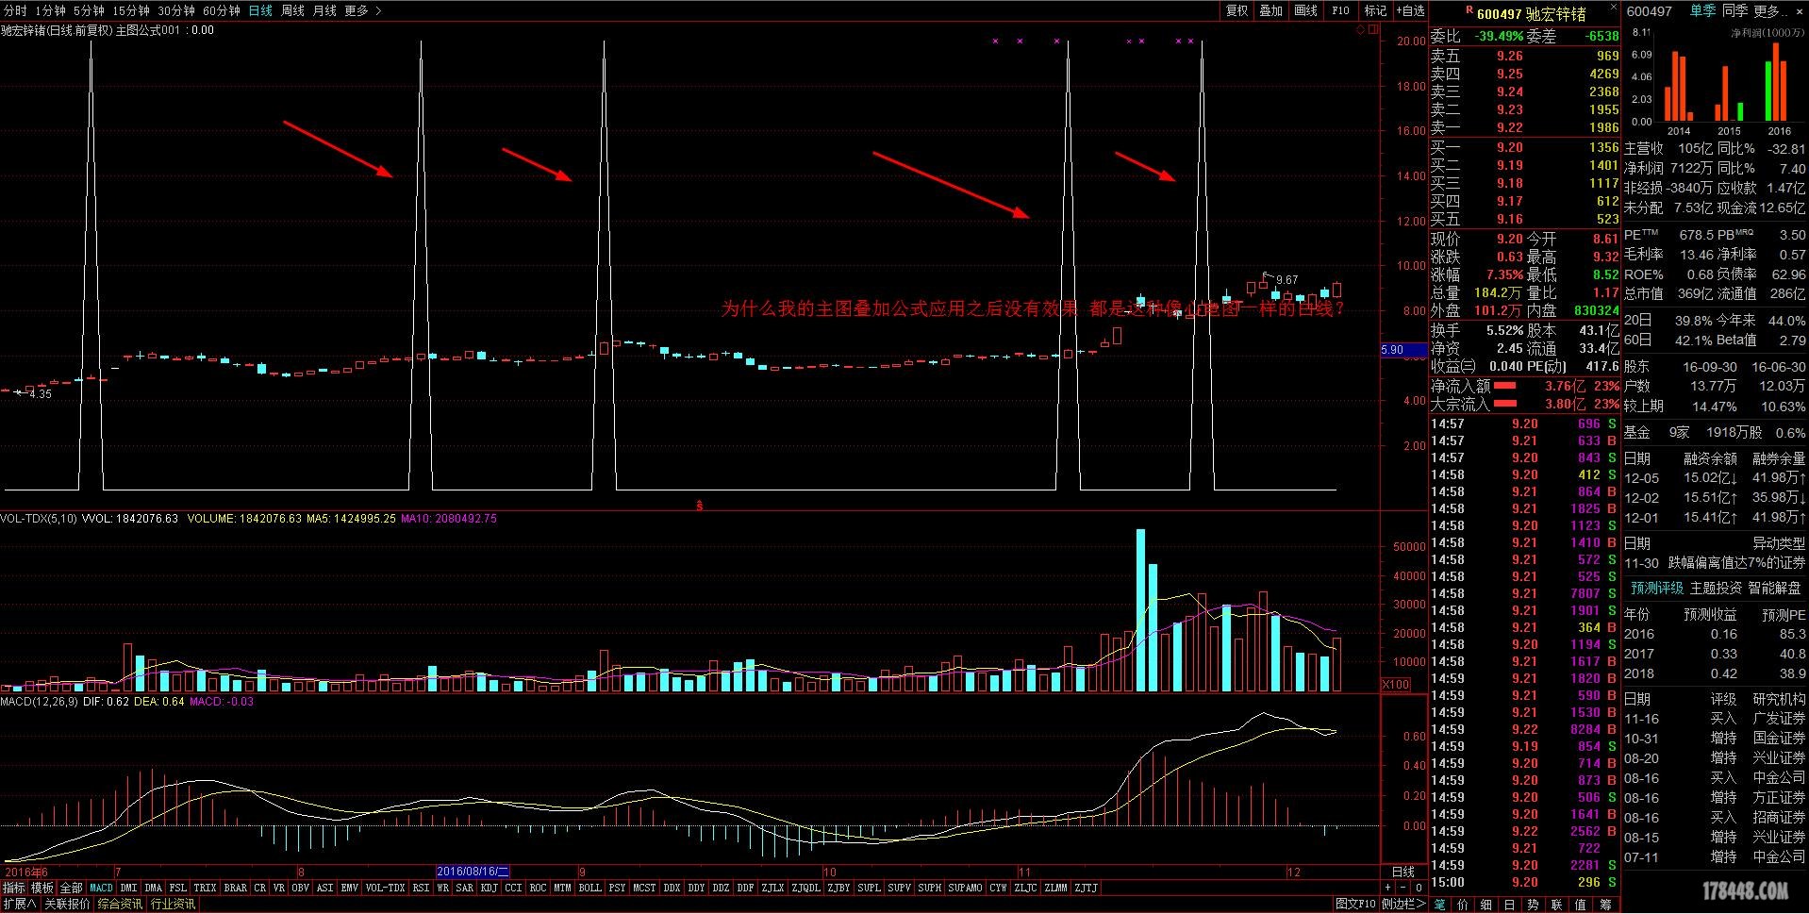Select the 1分钟 period tab
Image resolution: width=1809 pixels, height=914 pixels.
tap(50, 10)
